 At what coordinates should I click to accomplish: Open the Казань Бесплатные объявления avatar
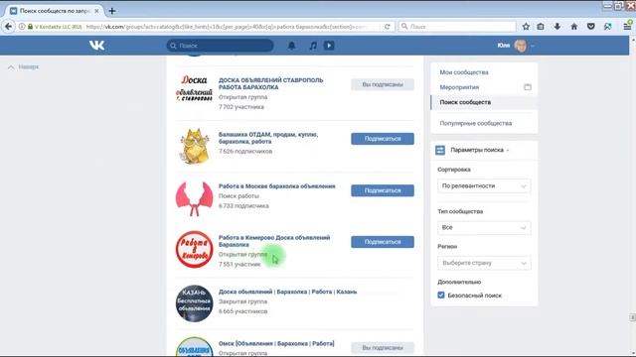tap(195, 303)
